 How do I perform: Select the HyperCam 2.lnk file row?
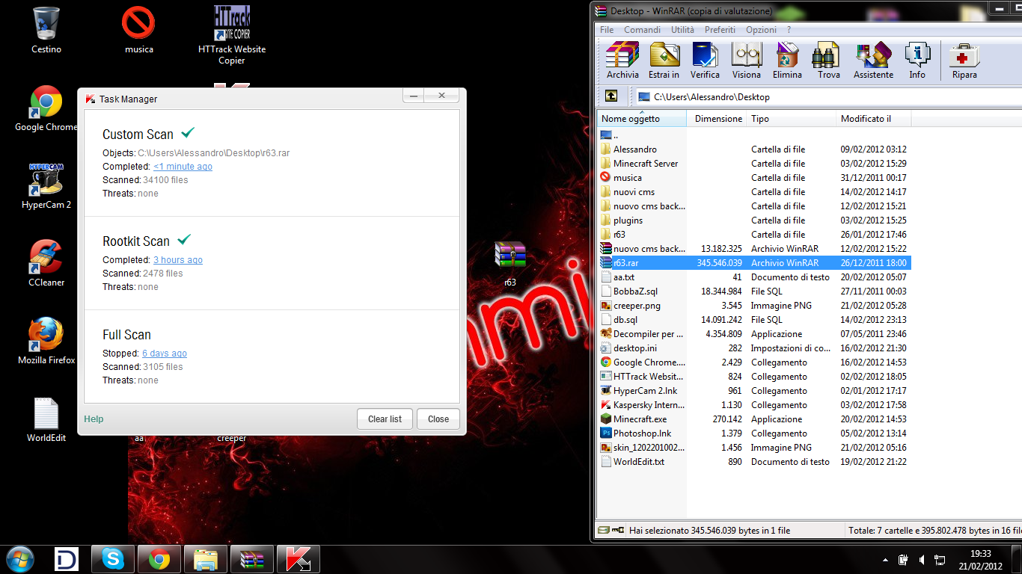coord(754,391)
